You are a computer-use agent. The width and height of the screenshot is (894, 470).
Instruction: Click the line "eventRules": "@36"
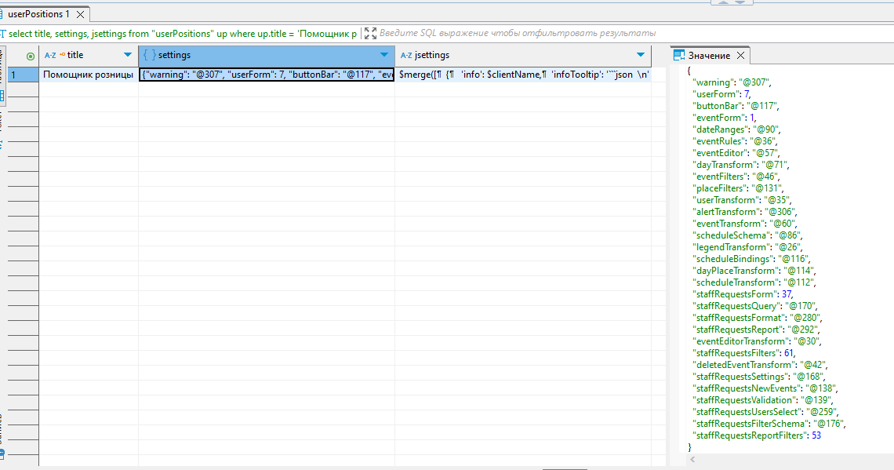[x=735, y=141]
